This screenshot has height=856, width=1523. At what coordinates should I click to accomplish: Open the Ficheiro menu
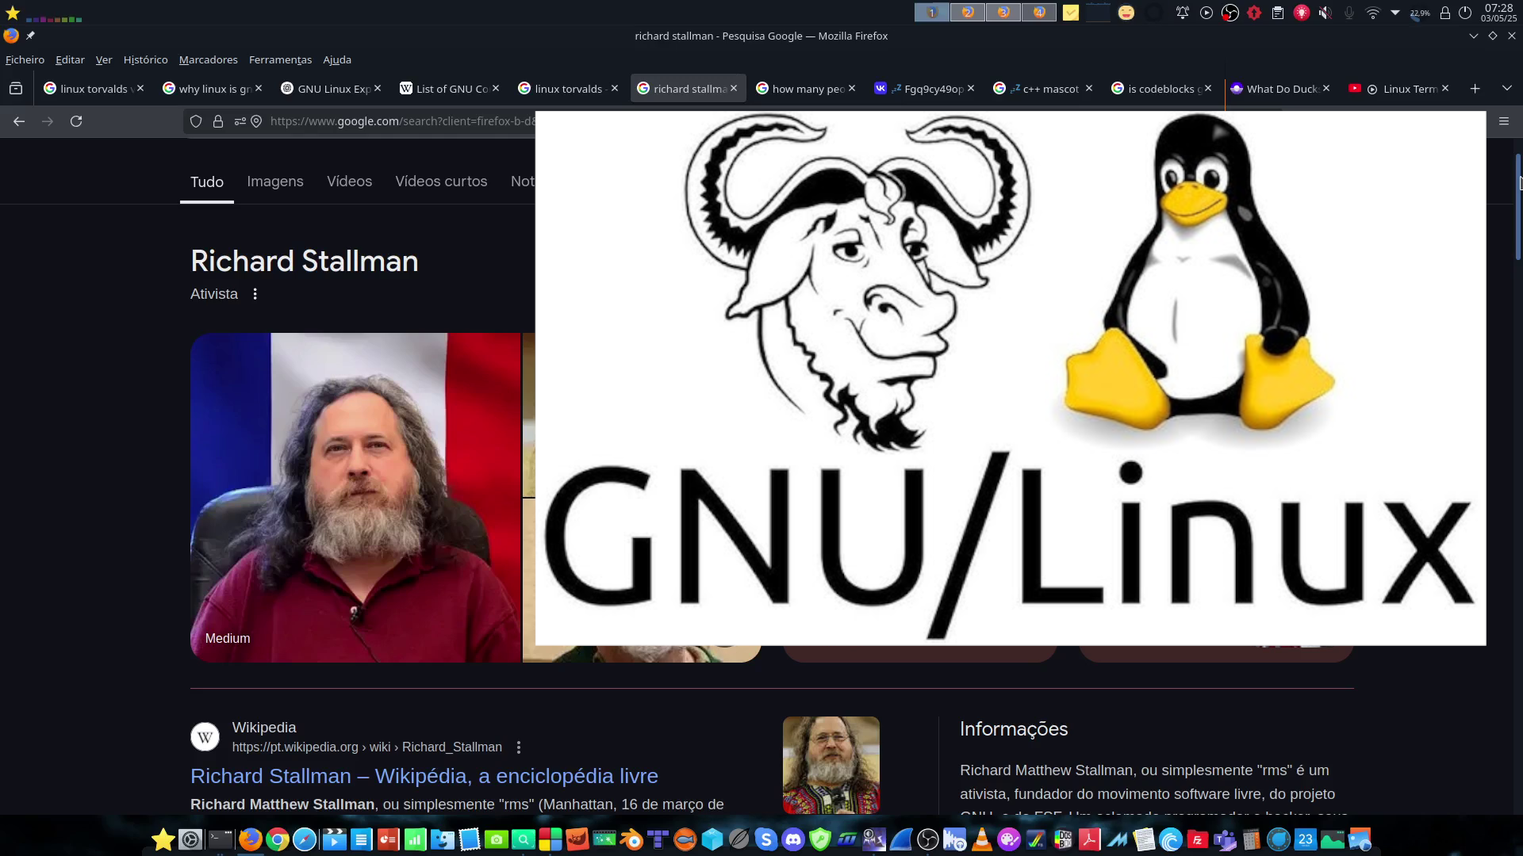[25, 59]
